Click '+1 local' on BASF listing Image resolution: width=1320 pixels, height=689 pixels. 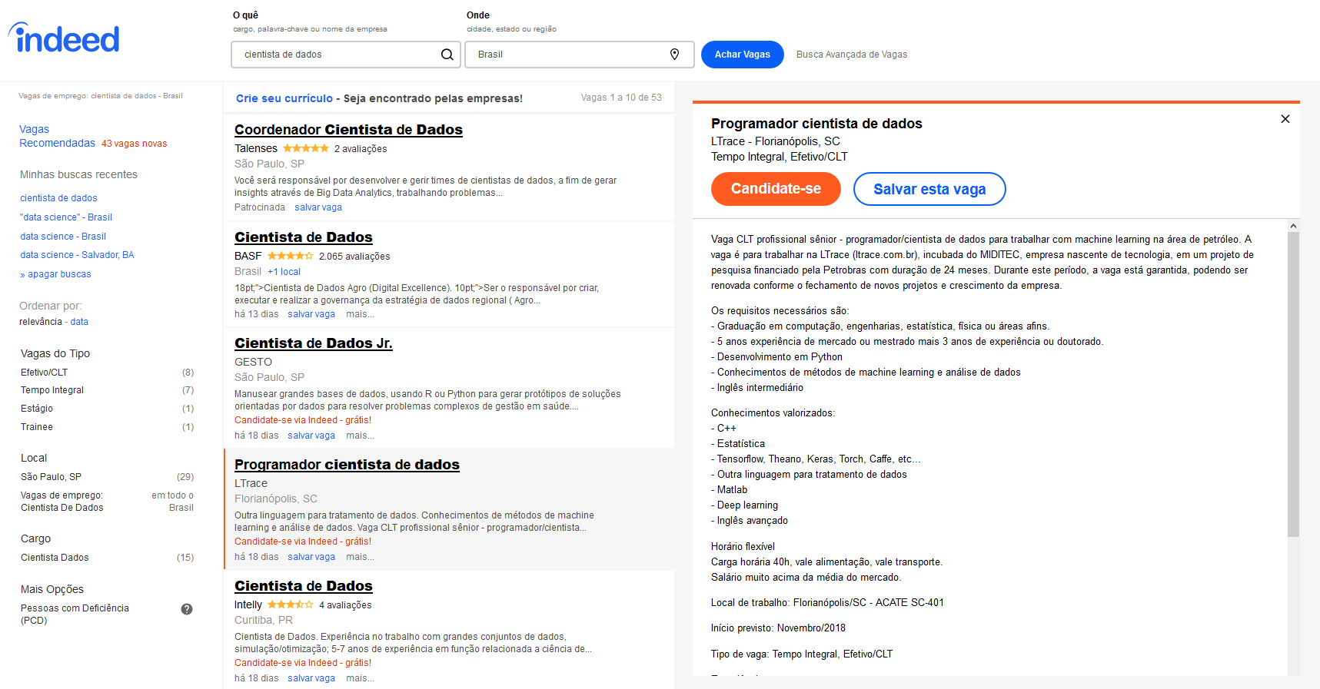284,272
